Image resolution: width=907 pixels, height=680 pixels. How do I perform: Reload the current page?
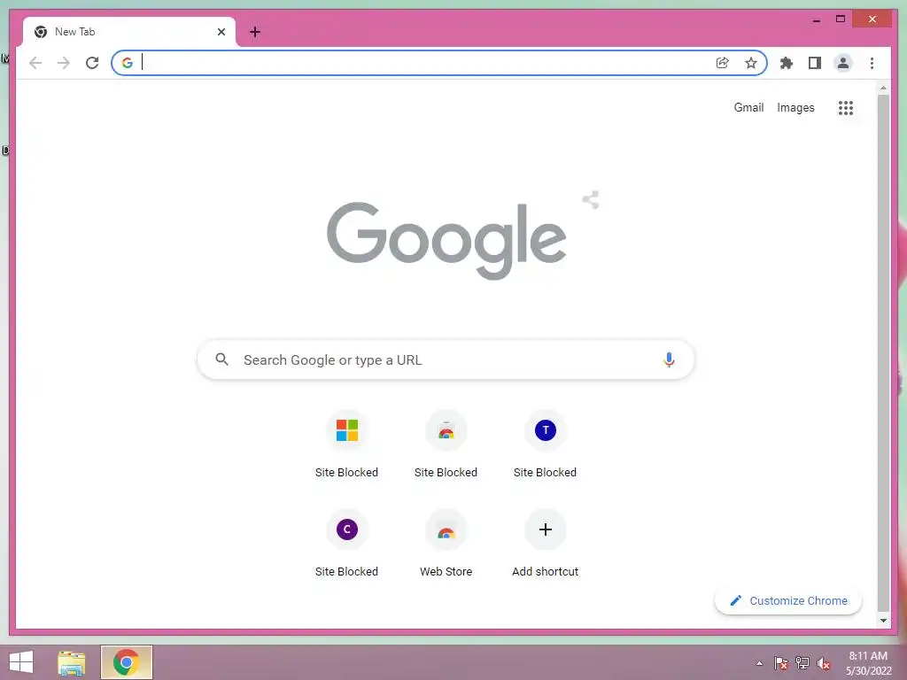92,63
